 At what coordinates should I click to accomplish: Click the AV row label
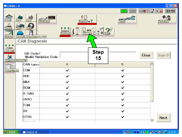pyautogui.click(x=25, y=111)
